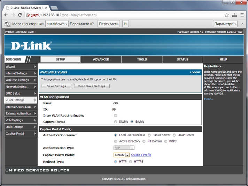This screenshot has height=186, width=248.
Task: Open the STATUS tab
Action: point(183,59)
